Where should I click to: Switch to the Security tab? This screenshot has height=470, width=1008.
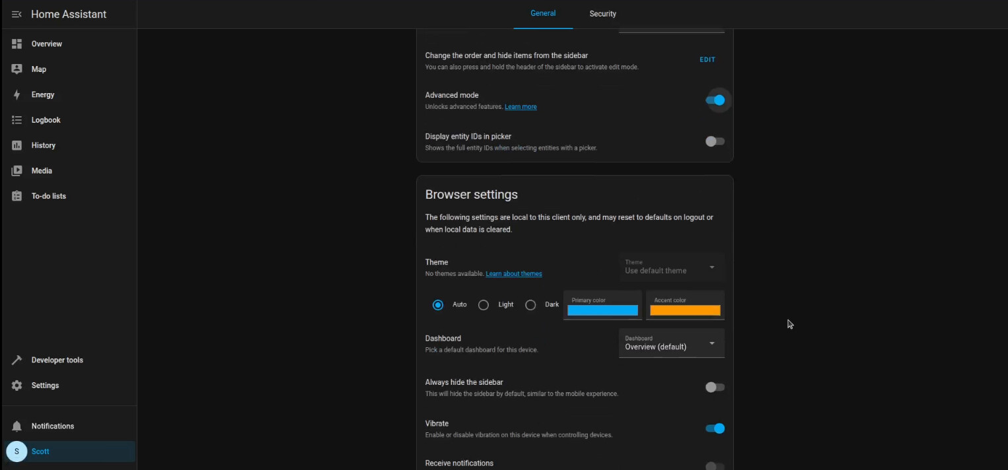click(x=603, y=14)
